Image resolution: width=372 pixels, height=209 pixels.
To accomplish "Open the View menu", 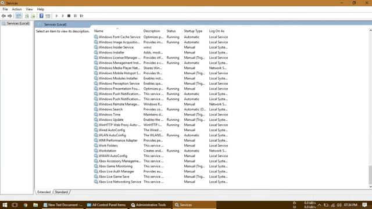I will (x=29, y=9).
